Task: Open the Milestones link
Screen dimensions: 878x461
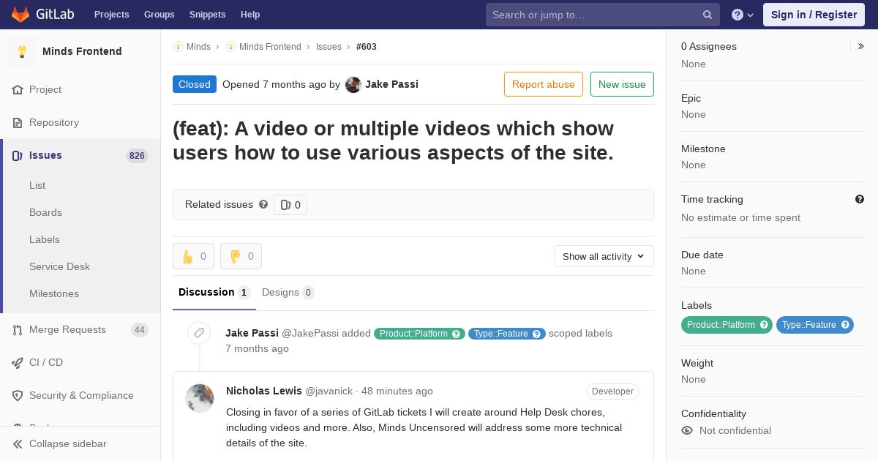Action: pos(54,293)
